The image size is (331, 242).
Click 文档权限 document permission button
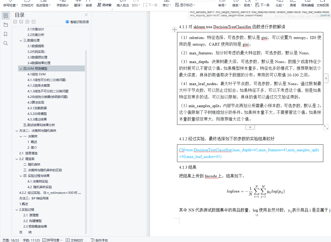[x=323, y=5]
